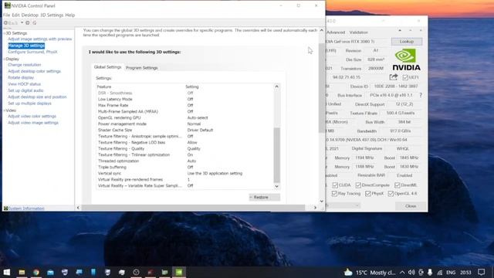Image resolution: width=494 pixels, height=278 pixels.
Task: Click main panel scroll-right arrow
Action: click(x=315, y=208)
